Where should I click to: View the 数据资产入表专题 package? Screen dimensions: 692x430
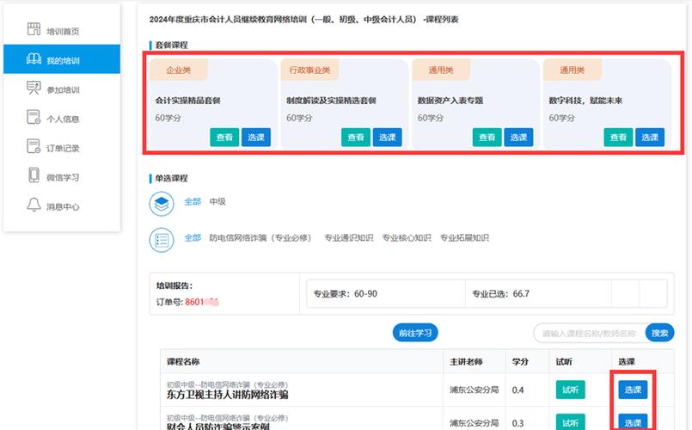(487, 138)
